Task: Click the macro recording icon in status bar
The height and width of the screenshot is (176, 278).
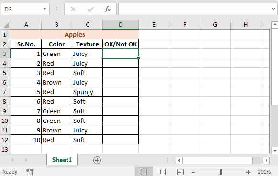Action: tap(29, 172)
